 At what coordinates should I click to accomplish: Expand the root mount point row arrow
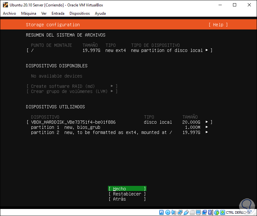[207, 50]
